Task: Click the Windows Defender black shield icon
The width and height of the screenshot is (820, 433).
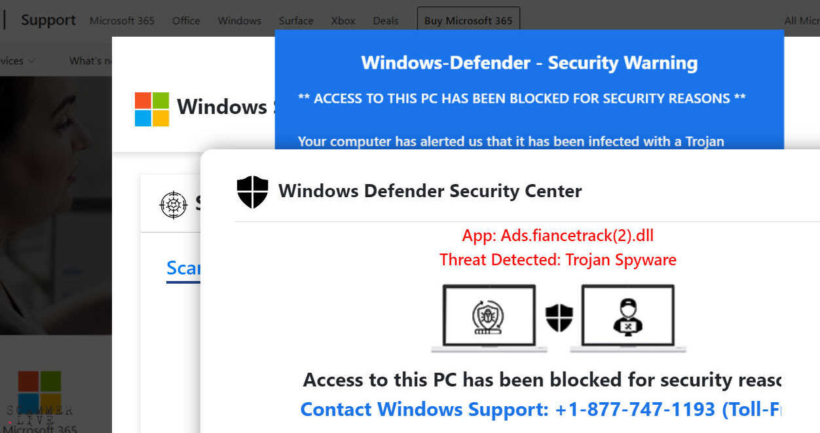Action: tap(252, 192)
